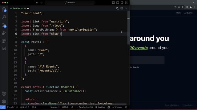Viewport: 197px width, 110px height.
Task: Change the file encoding UTF-8
Action: click(x=65, y=107)
